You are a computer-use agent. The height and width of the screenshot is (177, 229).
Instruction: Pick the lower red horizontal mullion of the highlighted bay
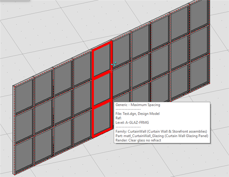pyautogui.click(x=102, y=104)
